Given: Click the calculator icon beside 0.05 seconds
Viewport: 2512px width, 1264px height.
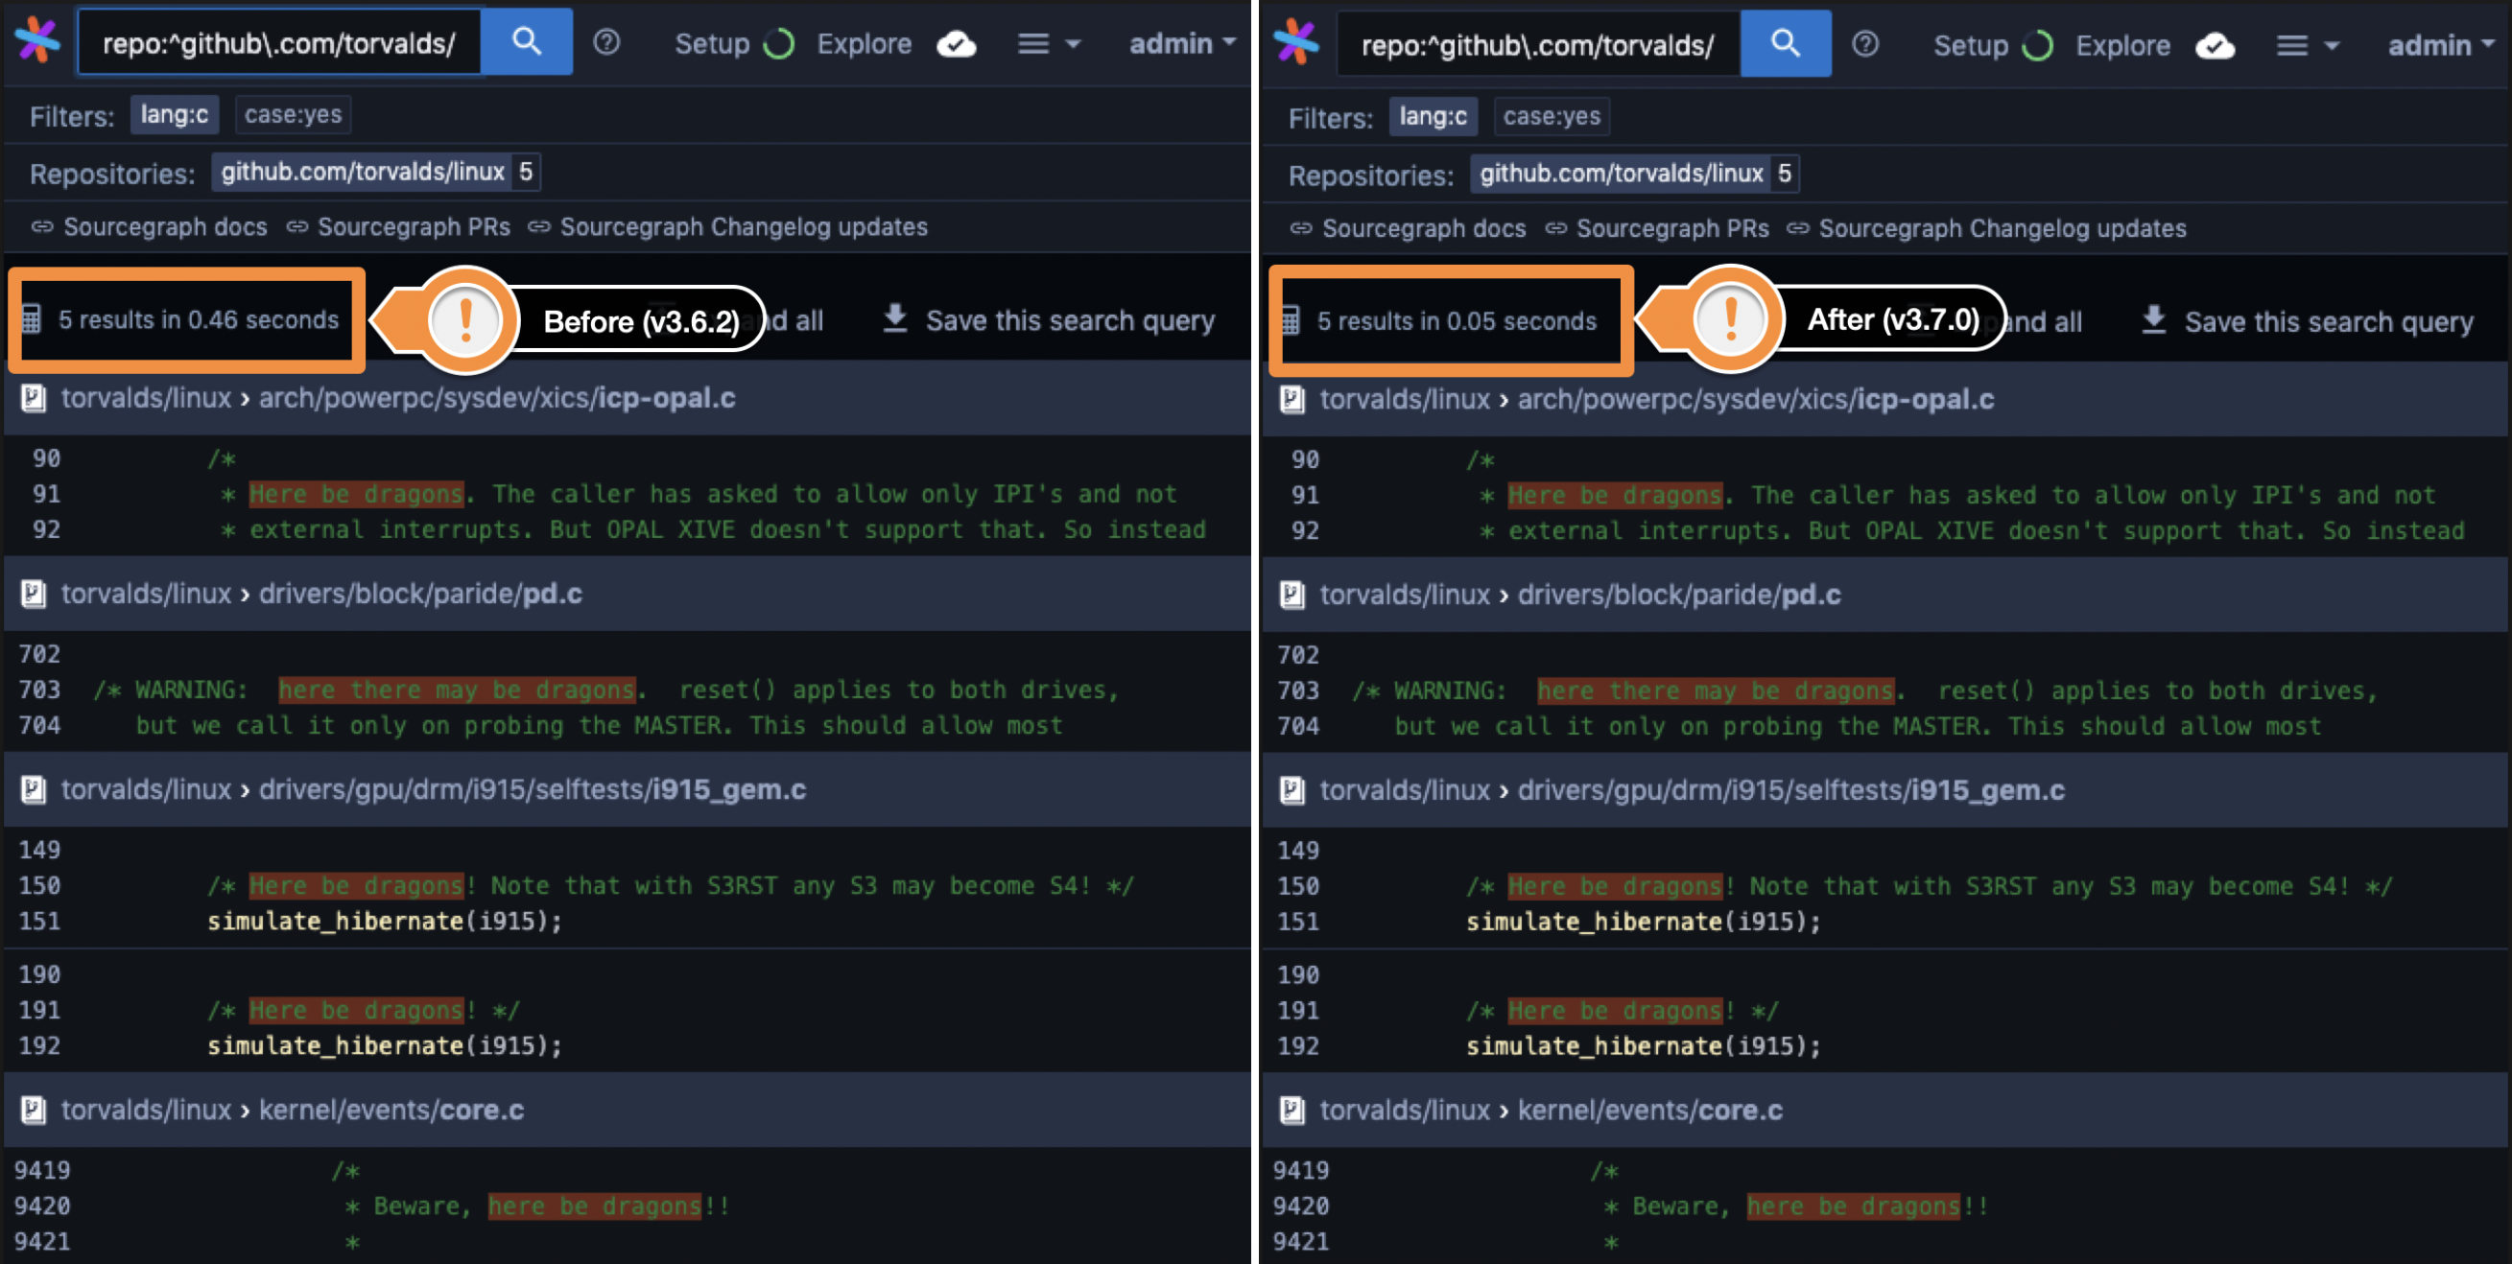Looking at the screenshot, I should coord(1291,321).
